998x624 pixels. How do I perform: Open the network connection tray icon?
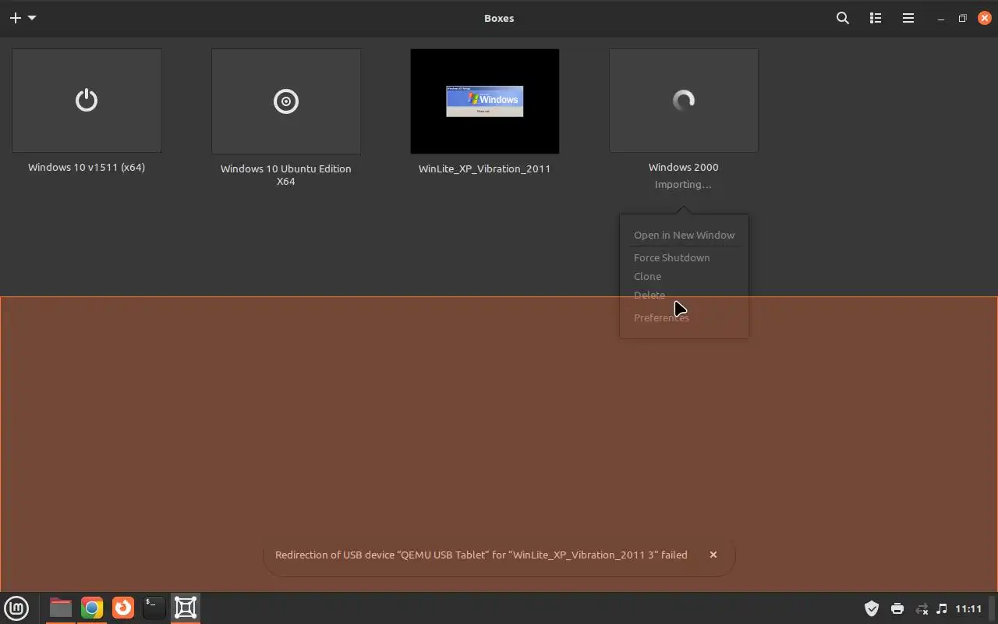922,608
